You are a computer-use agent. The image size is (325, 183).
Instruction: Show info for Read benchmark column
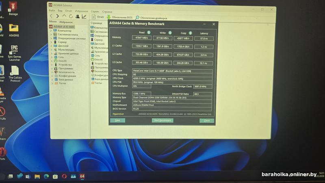149,33
